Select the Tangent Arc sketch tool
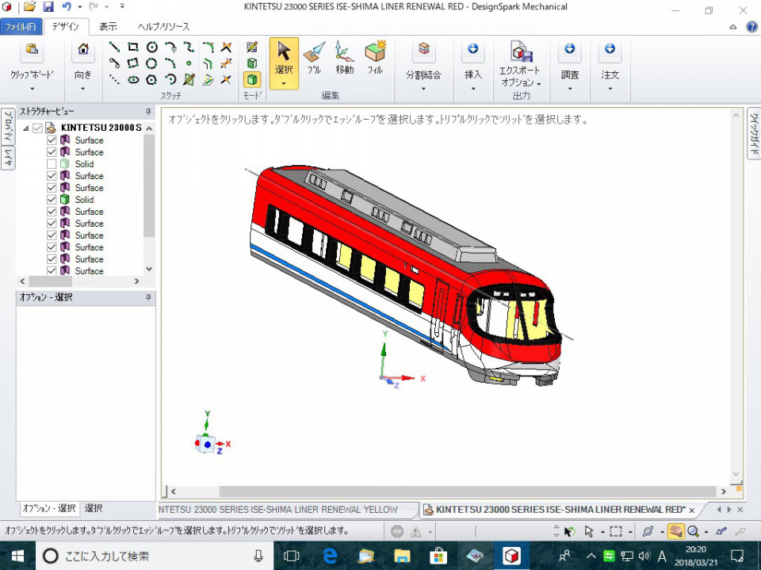 tap(170, 47)
